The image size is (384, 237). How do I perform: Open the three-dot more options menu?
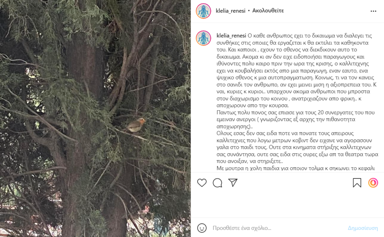click(x=373, y=11)
